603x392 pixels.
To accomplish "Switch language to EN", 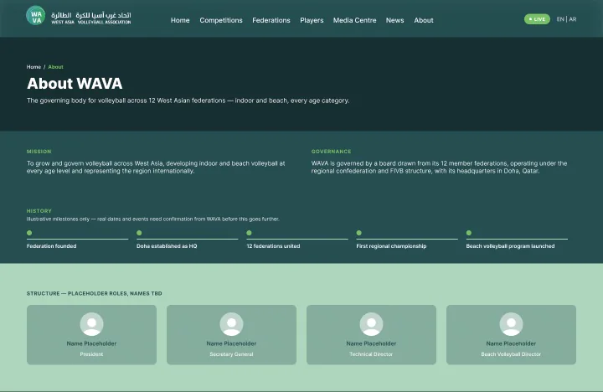I will [x=560, y=19].
